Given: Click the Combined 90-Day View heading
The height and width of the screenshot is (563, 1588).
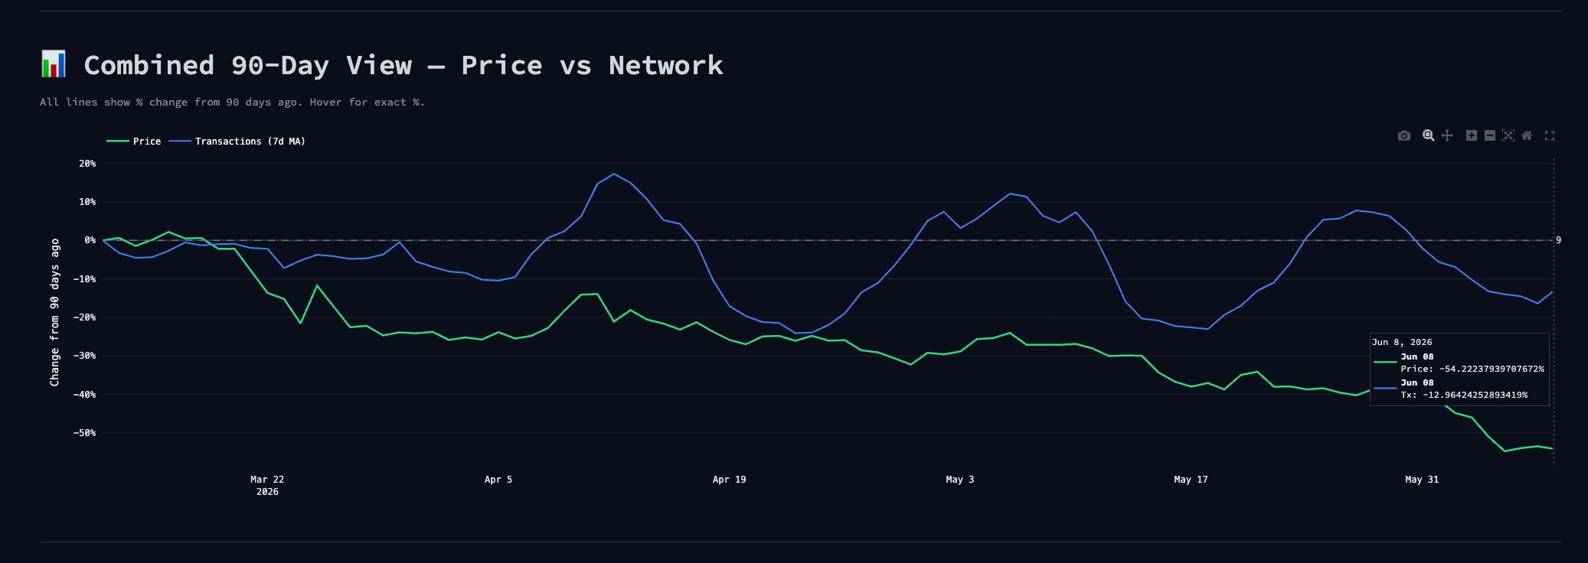Looking at the screenshot, I should [x=403, y=65].
